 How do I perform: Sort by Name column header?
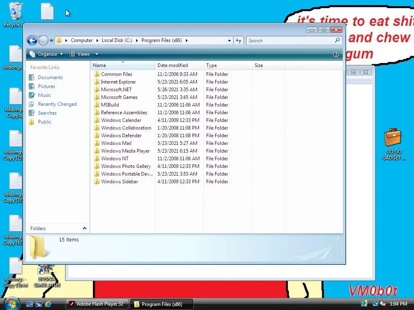pos(123,65)
